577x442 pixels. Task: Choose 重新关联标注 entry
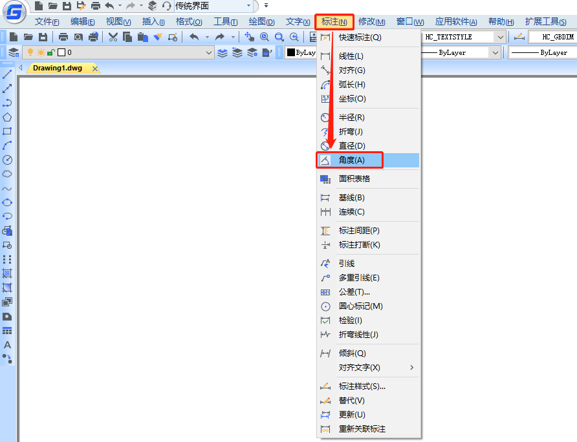point(369,429)
